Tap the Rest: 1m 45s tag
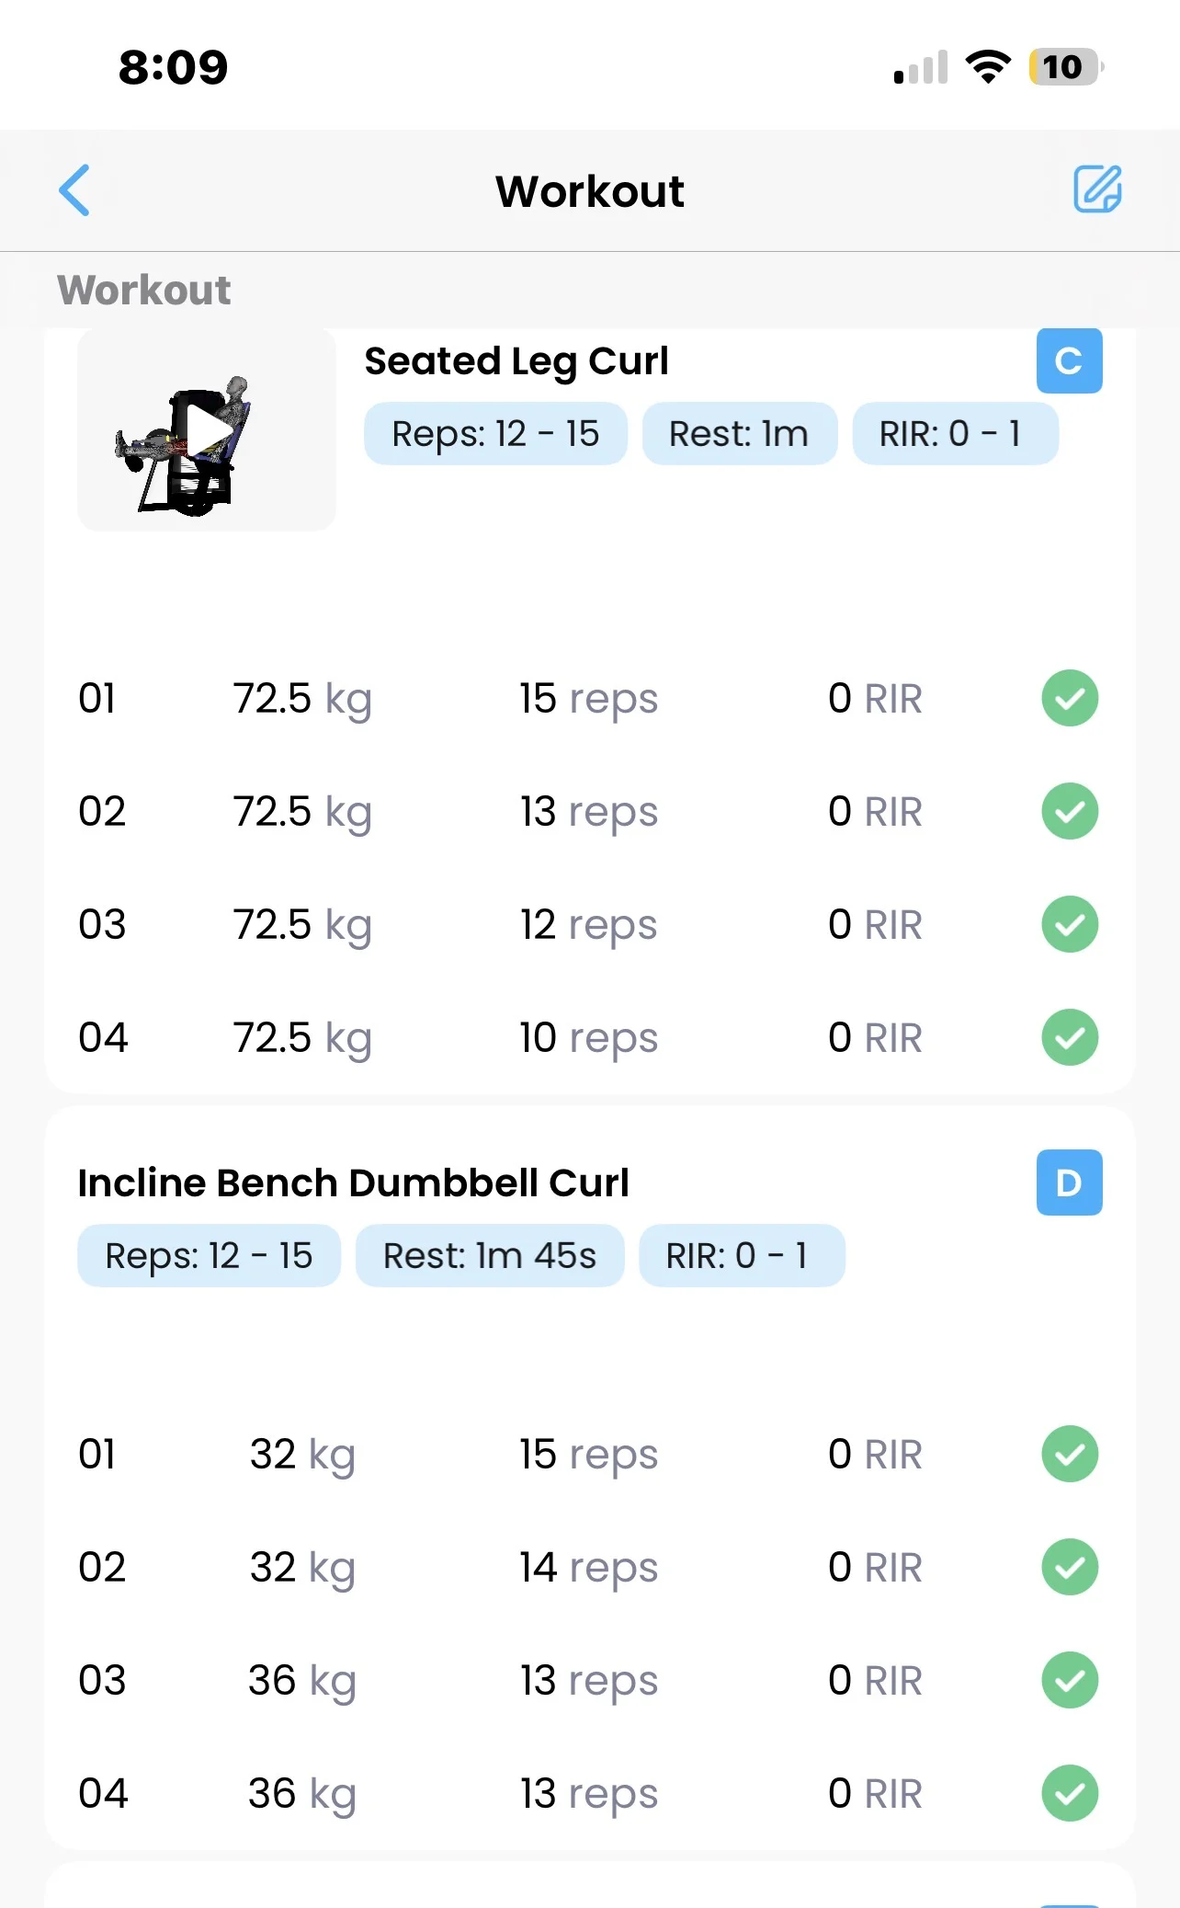 (489, 1256)
